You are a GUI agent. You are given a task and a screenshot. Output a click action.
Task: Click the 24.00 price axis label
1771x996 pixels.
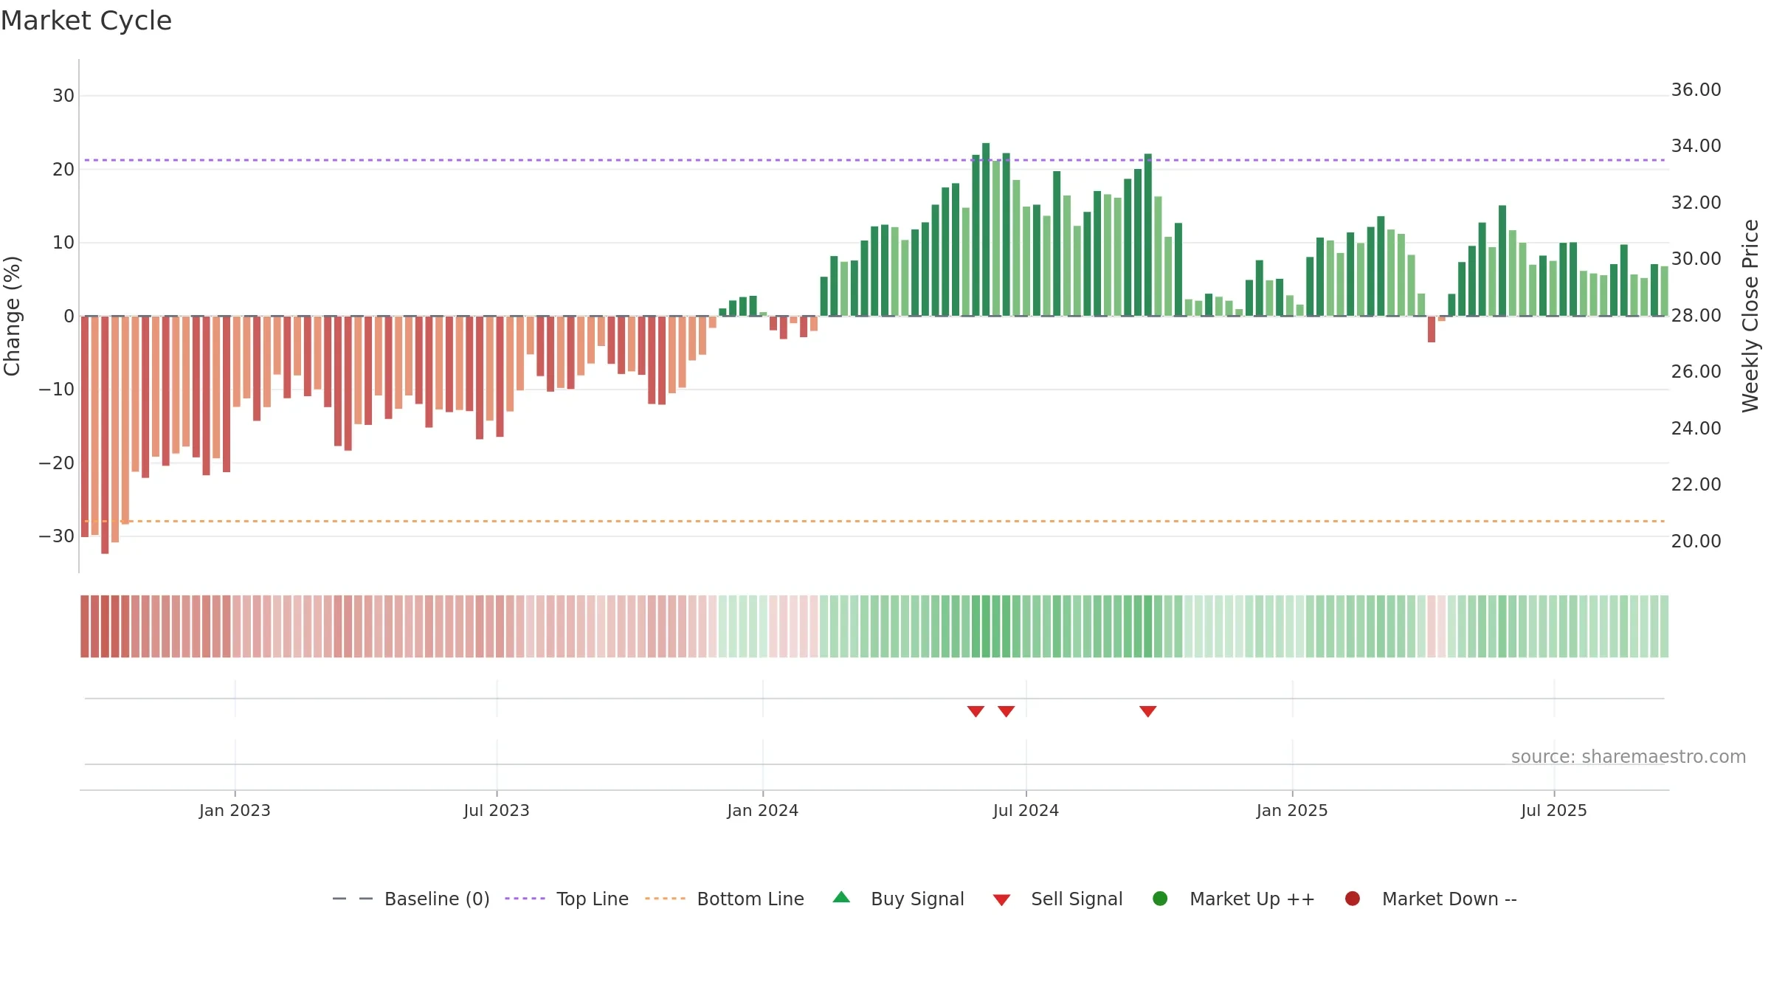[1696, 429]
